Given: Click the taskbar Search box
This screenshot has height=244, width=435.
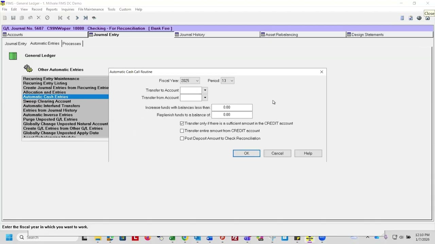Looking at the screenshot, I should point(48,238).
